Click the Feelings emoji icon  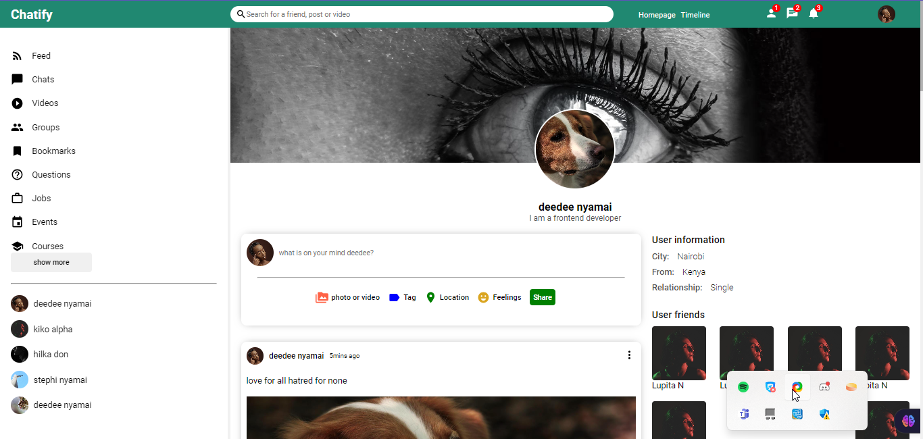(483, 297)
